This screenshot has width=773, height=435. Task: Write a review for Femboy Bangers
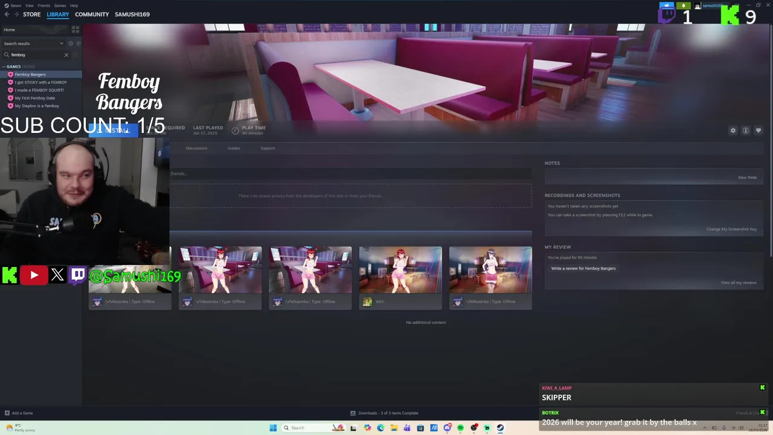click(x=583, y=268)
